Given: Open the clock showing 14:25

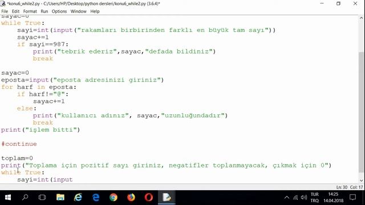Looking at the screenshot, I should coord(333,198).
